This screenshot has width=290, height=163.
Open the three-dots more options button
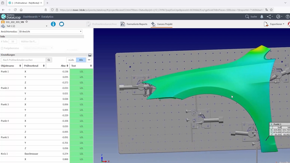pyautogui.click(x=89, y=60)
